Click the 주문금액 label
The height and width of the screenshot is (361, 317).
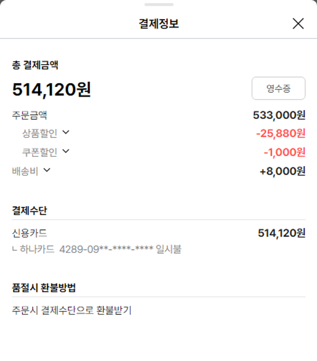30,115
